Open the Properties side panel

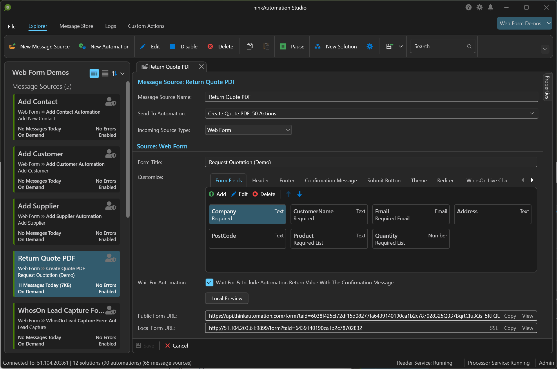(547, 87)
